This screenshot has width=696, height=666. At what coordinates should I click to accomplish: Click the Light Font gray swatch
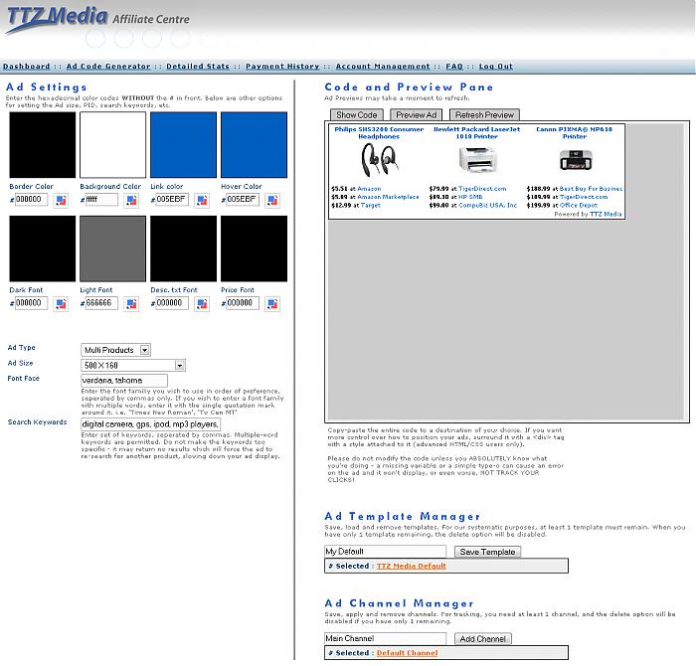(112, 249)
